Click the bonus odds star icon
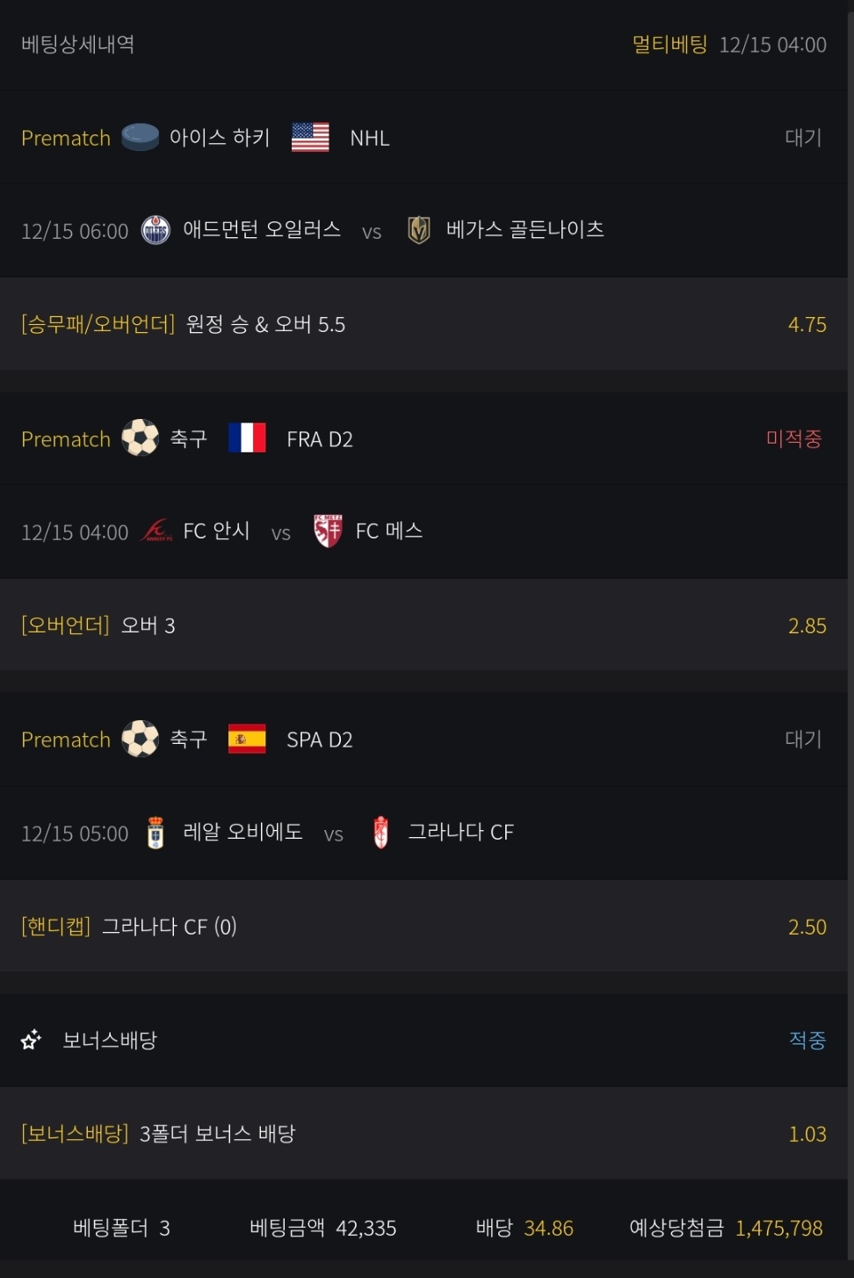Screen dimensions: 854x1278 (x=31, y=1040)
